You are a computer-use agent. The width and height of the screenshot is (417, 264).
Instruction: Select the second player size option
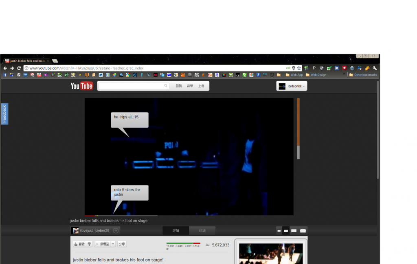point(286,231)
